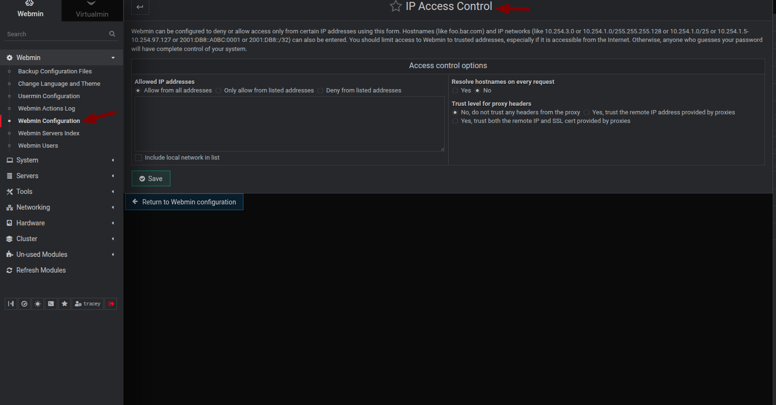The image size is (776, 405).
Task: Return to Webmin configuration
Action: pyautogui.click(x=184, y=202)
